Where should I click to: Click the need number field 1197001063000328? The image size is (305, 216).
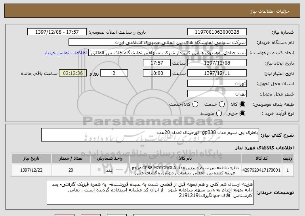click(217, 32)
